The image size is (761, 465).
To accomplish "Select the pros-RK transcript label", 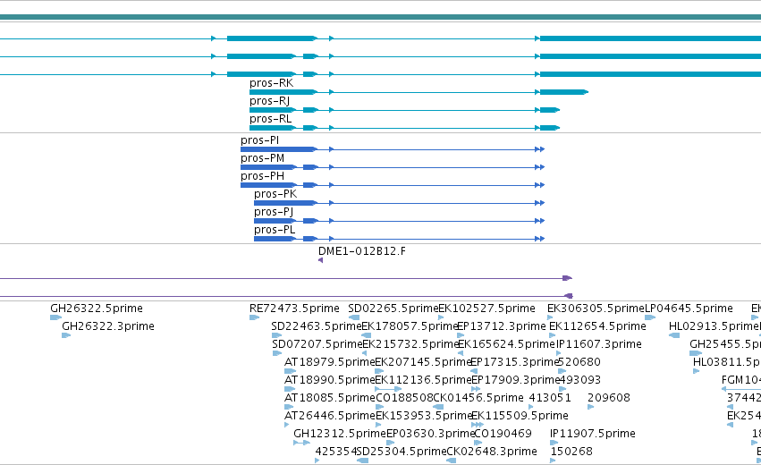I will click(x=271, y=83).
